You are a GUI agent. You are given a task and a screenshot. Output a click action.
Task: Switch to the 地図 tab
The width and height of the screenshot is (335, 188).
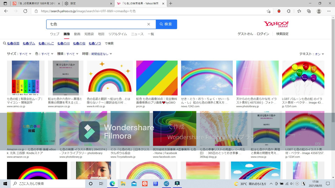pyautogui.click(x=101, y=34)
